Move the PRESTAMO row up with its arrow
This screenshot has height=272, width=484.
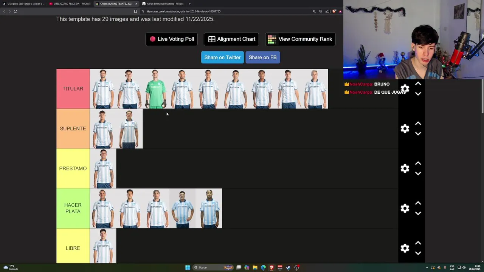tap(418, 163)
